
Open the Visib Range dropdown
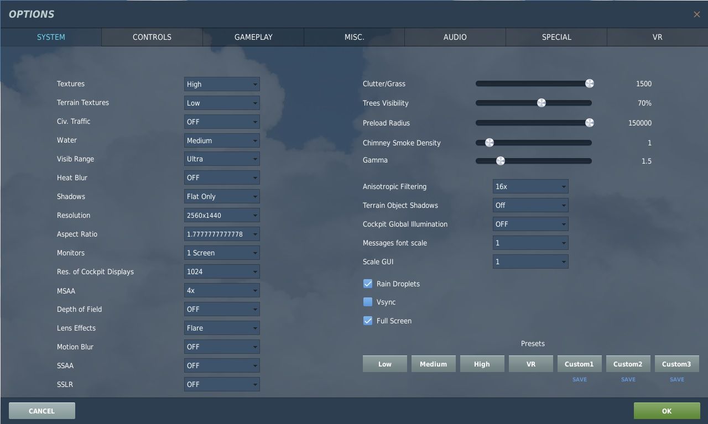(x=221, y=159)
